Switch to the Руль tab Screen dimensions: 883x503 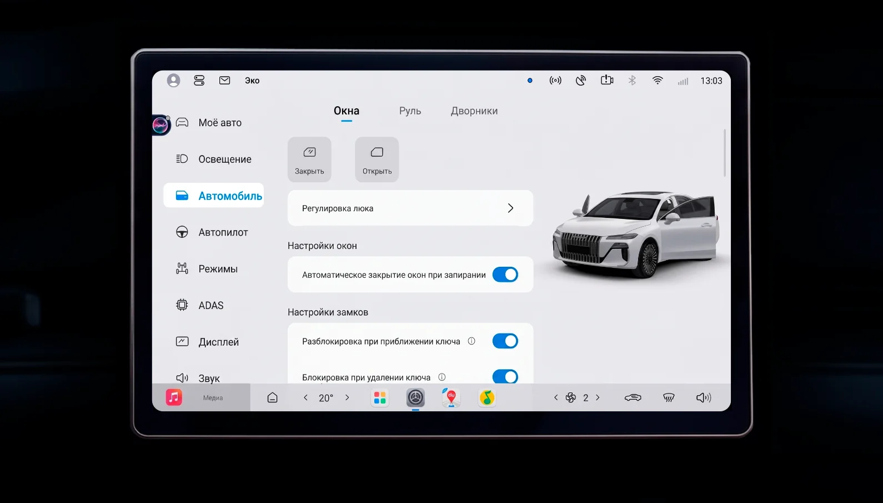tap(410, 111)
